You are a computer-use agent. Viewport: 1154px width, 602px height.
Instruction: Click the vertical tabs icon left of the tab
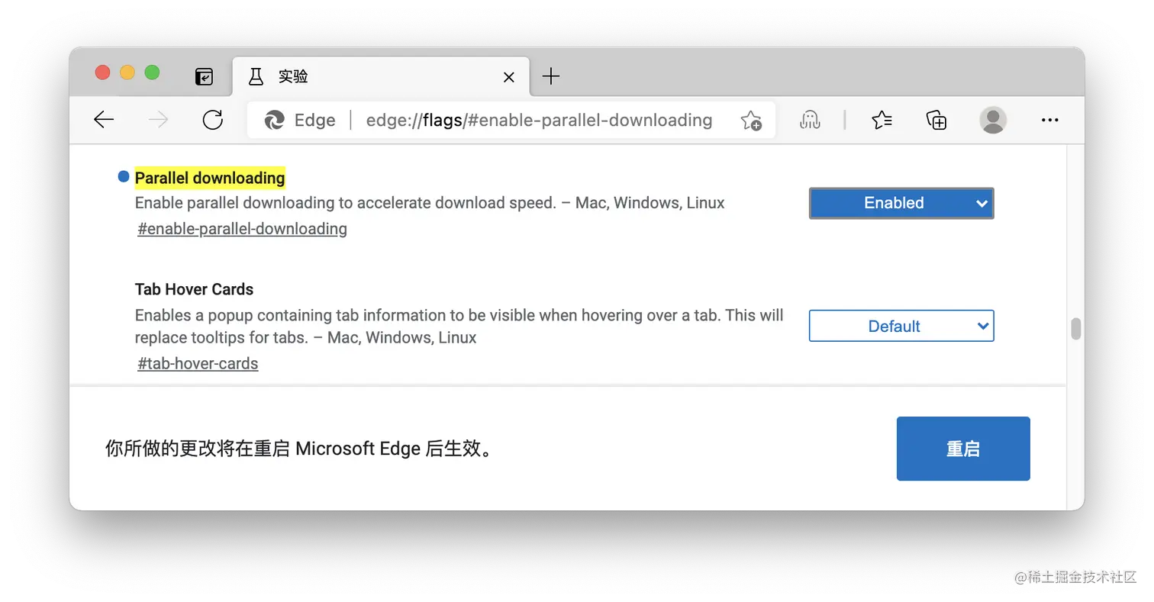(204, 76)
